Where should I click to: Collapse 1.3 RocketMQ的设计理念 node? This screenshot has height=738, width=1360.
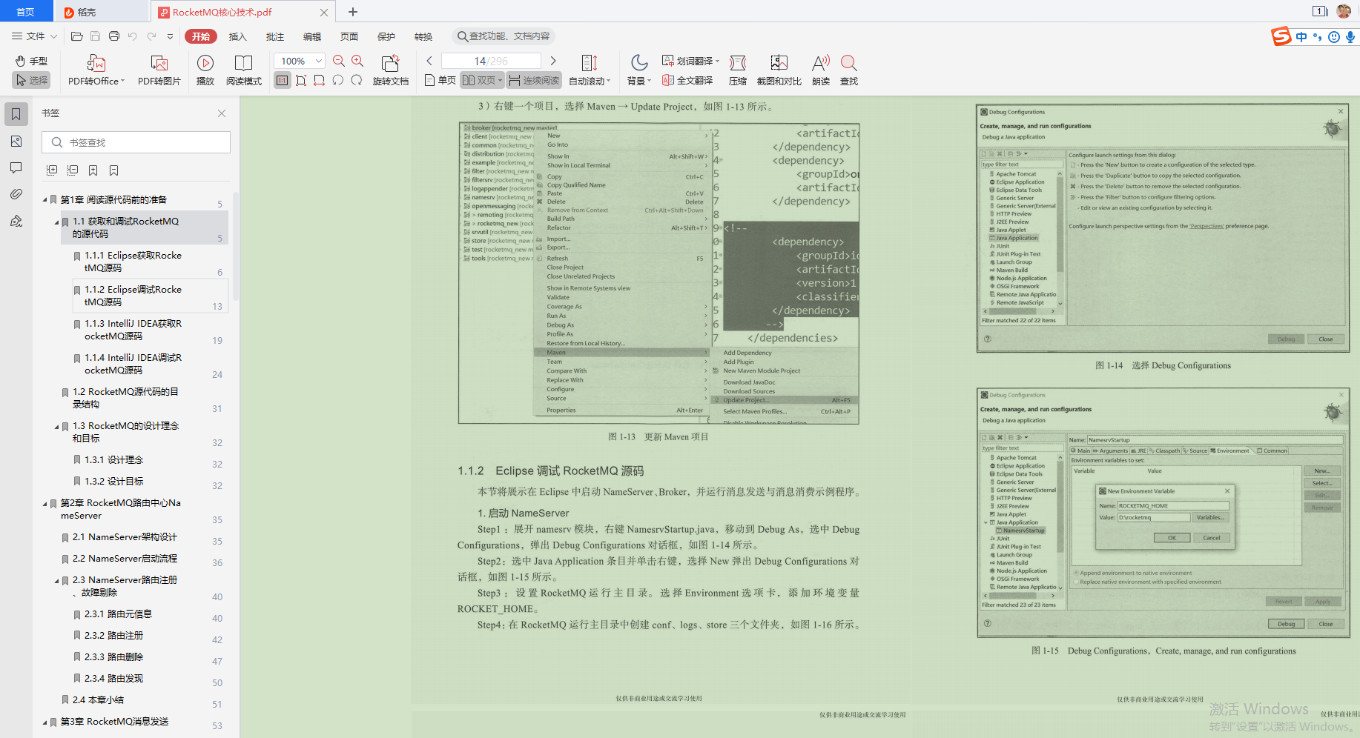click(57, 427)
